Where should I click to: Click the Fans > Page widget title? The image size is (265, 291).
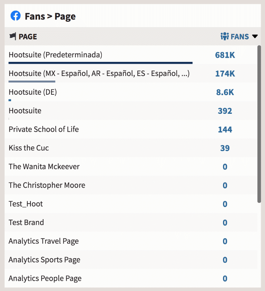tap(50, 16)
